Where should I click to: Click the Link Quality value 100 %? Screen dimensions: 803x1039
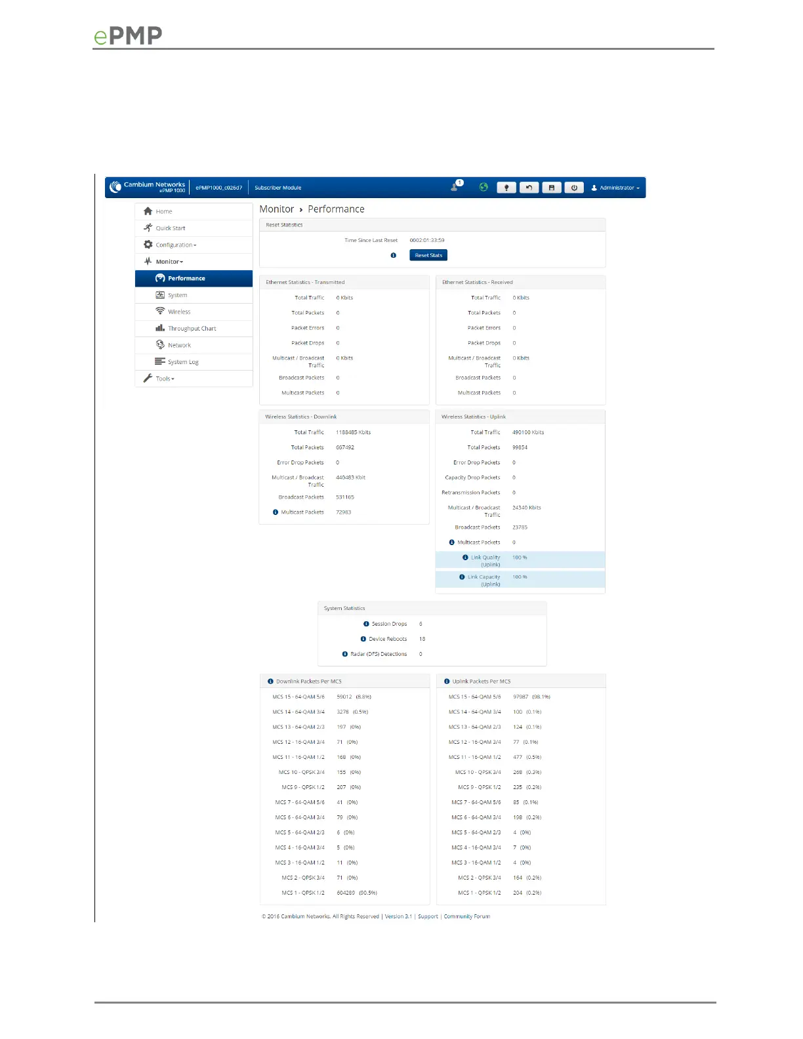520,558
